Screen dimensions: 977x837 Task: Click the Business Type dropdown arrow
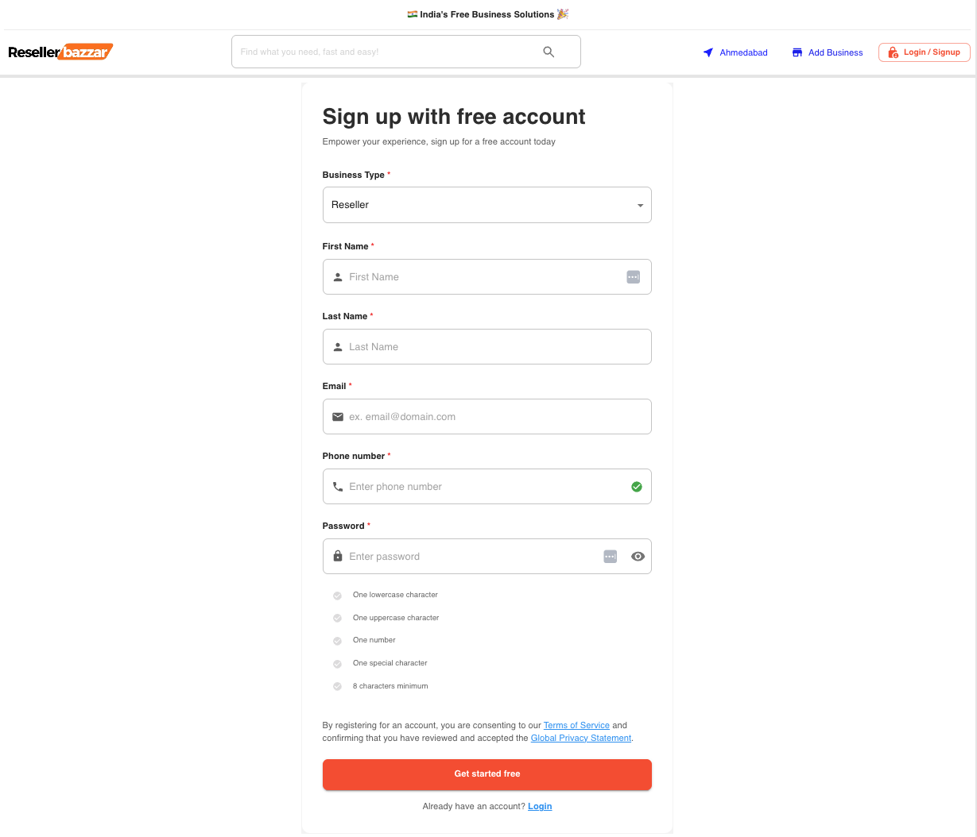[x=640, y=204]
